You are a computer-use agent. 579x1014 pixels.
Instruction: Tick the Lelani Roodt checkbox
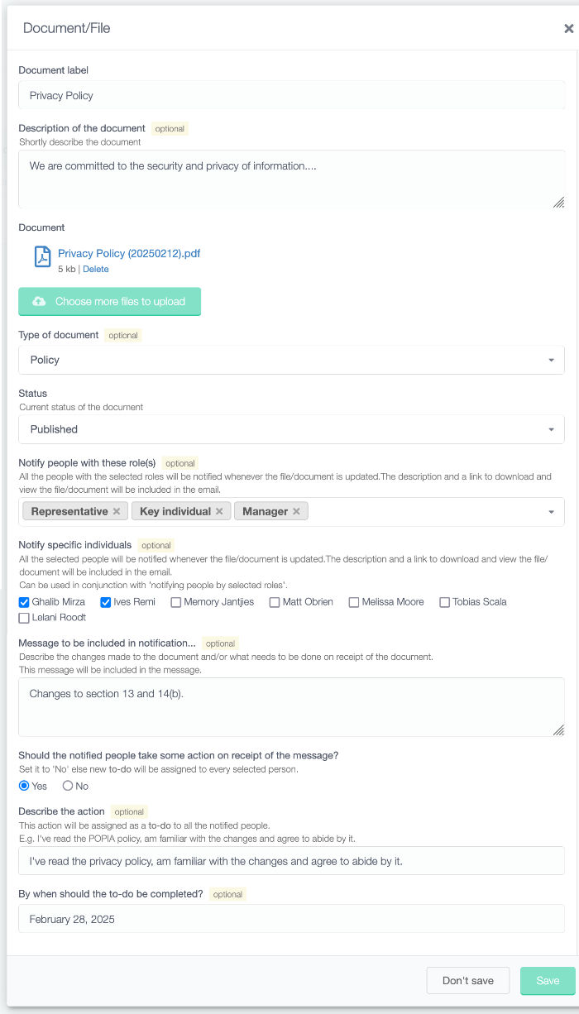coord(24,618)
